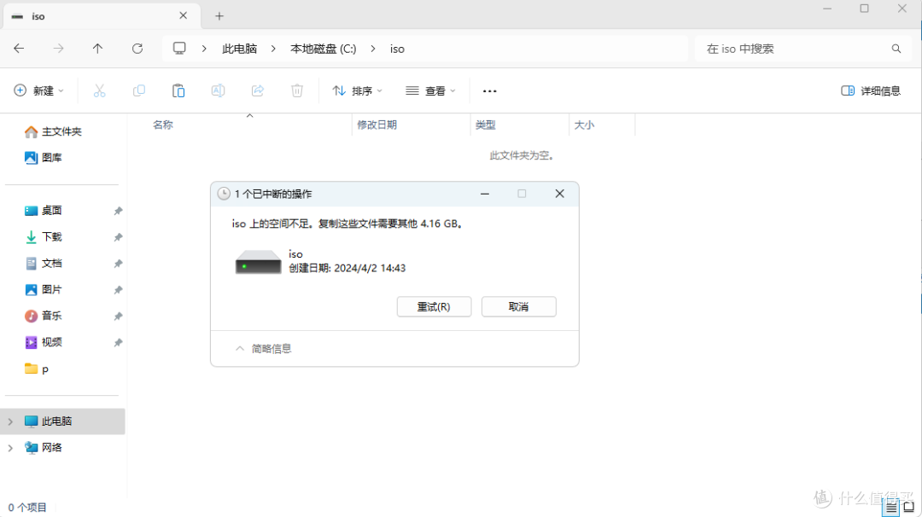Expand chevron before 此电脑 in address bar
This screenshot has width=922, height=517.
204,49
